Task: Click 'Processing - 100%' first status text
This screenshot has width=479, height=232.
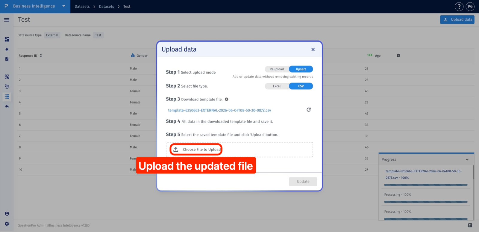Action: (x=398, y=195)
